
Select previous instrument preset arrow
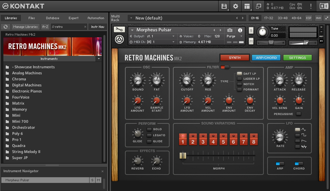coord(214,30)
